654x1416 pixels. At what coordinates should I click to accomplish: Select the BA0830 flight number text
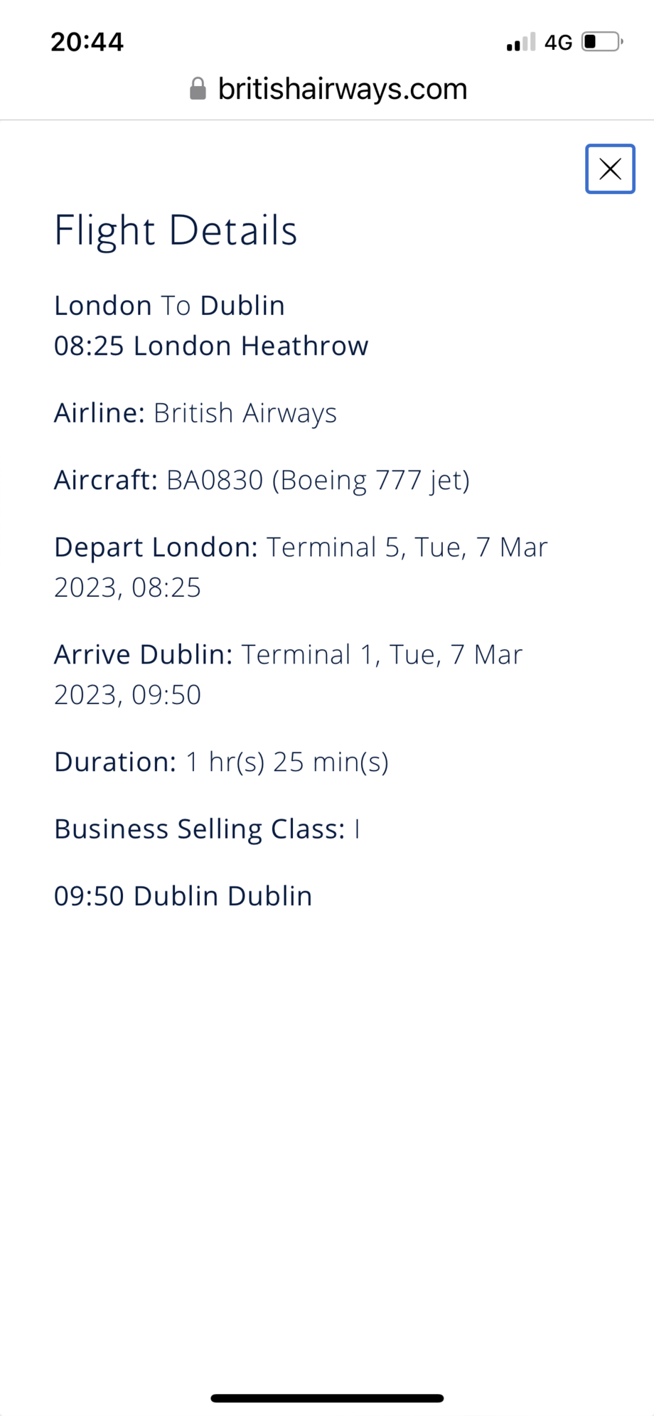pos(215,481)
